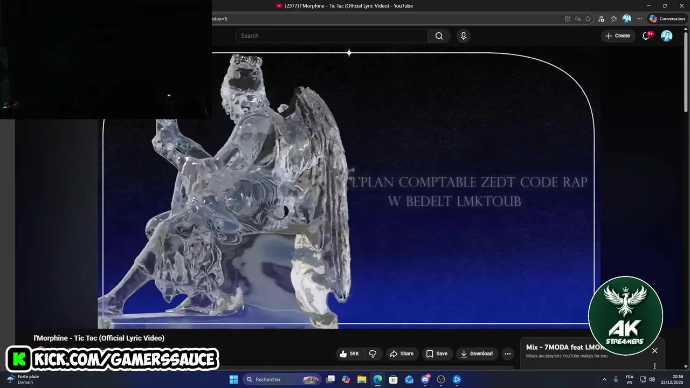Switch keyboard language FRA FR

[x=629, y=379]
